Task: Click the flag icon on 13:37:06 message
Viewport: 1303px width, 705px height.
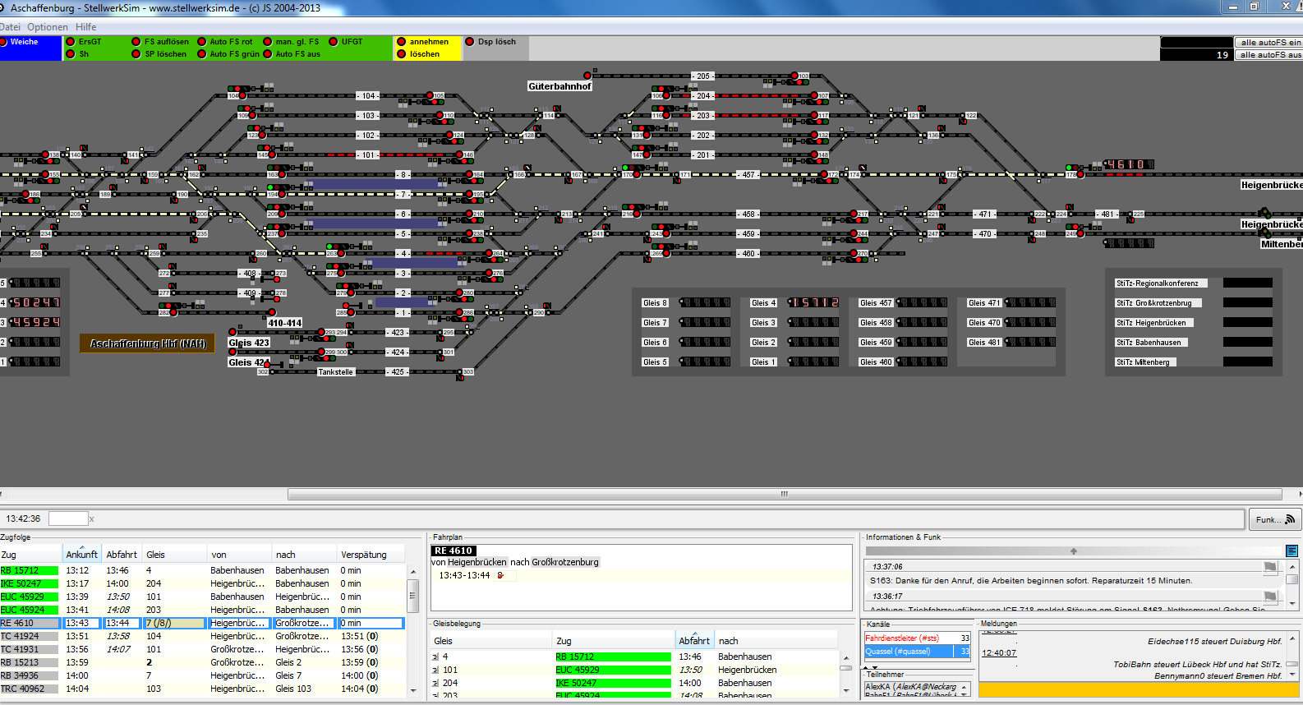Action: 1270,567
